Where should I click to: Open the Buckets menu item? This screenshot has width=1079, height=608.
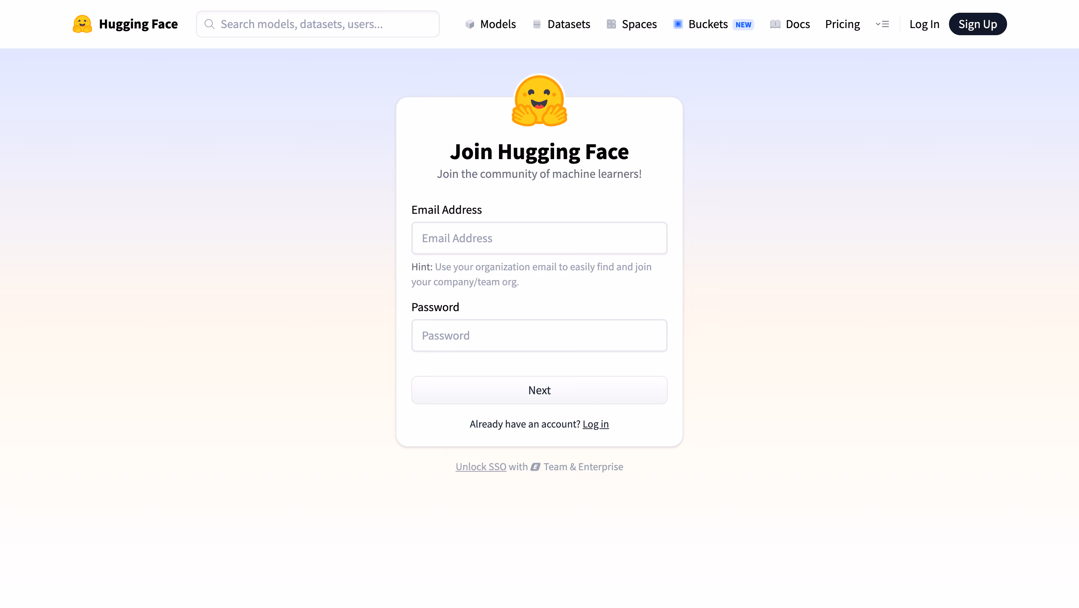point(713,24)
